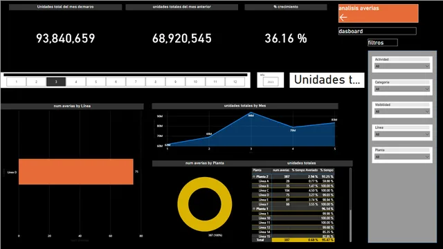The width and height of the screenshot is (443, 249).
Task: Click the 94M peak point on line chart
Action: (251, 113)
